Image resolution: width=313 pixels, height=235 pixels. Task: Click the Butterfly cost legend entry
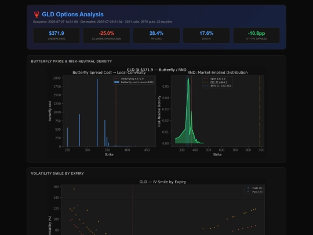coord(134,82)
